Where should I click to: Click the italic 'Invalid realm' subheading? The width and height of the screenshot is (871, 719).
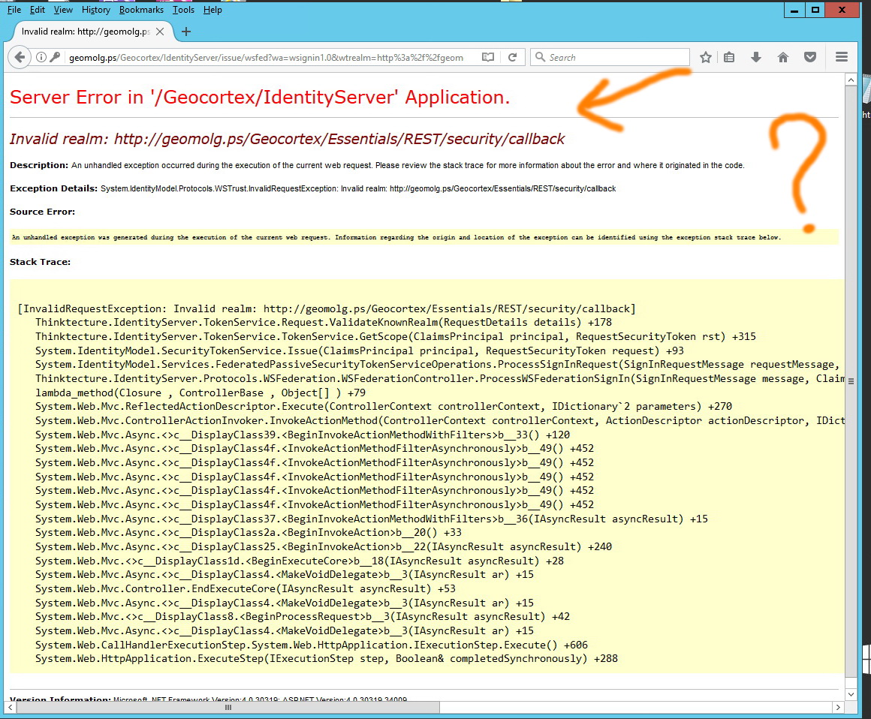(287, 139)
